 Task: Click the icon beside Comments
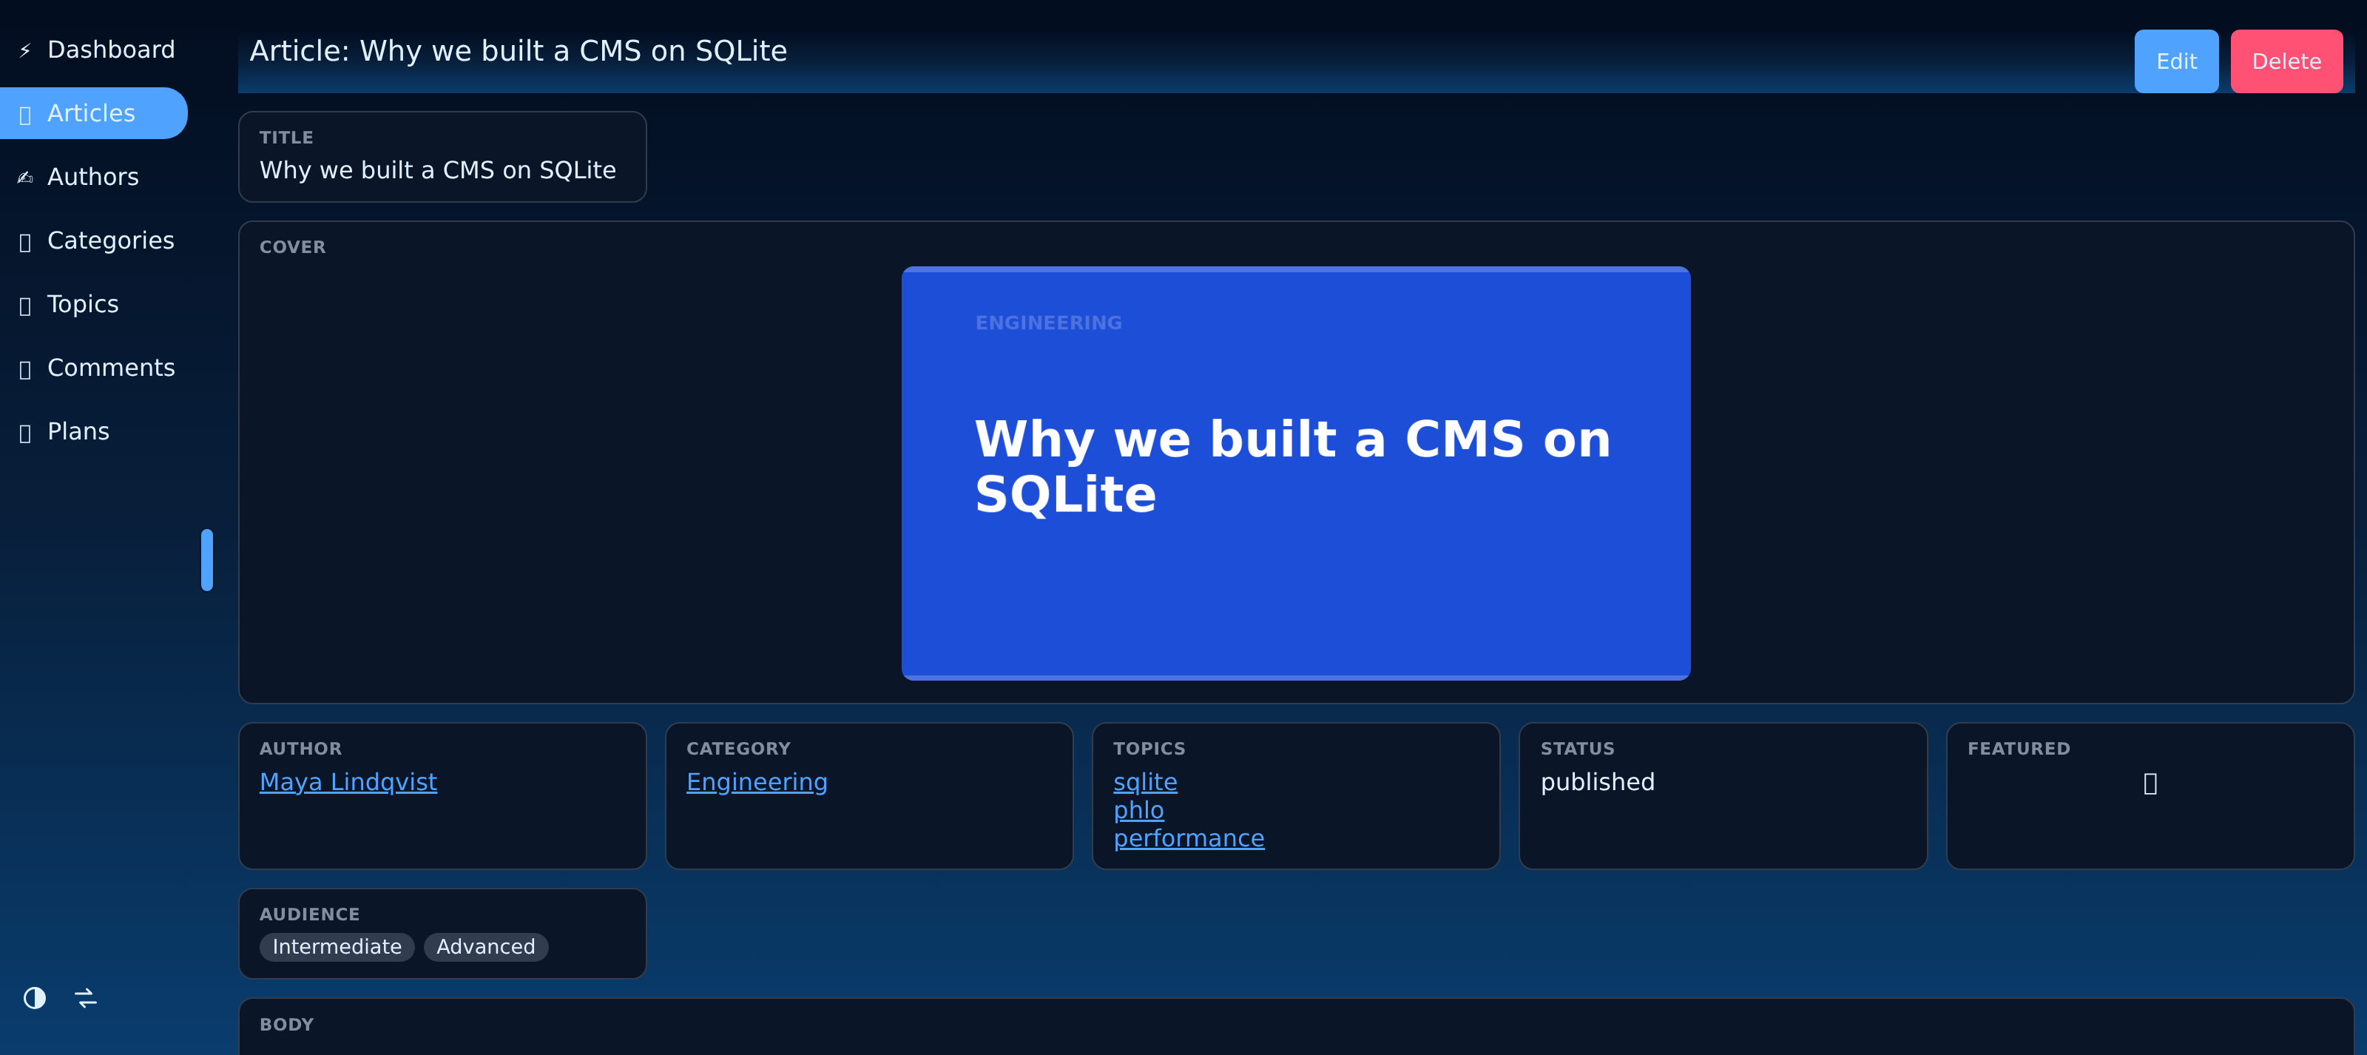point(25,368)
